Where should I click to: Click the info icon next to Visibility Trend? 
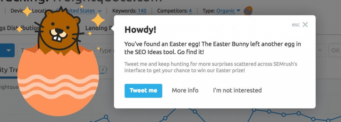pos(103,70)
